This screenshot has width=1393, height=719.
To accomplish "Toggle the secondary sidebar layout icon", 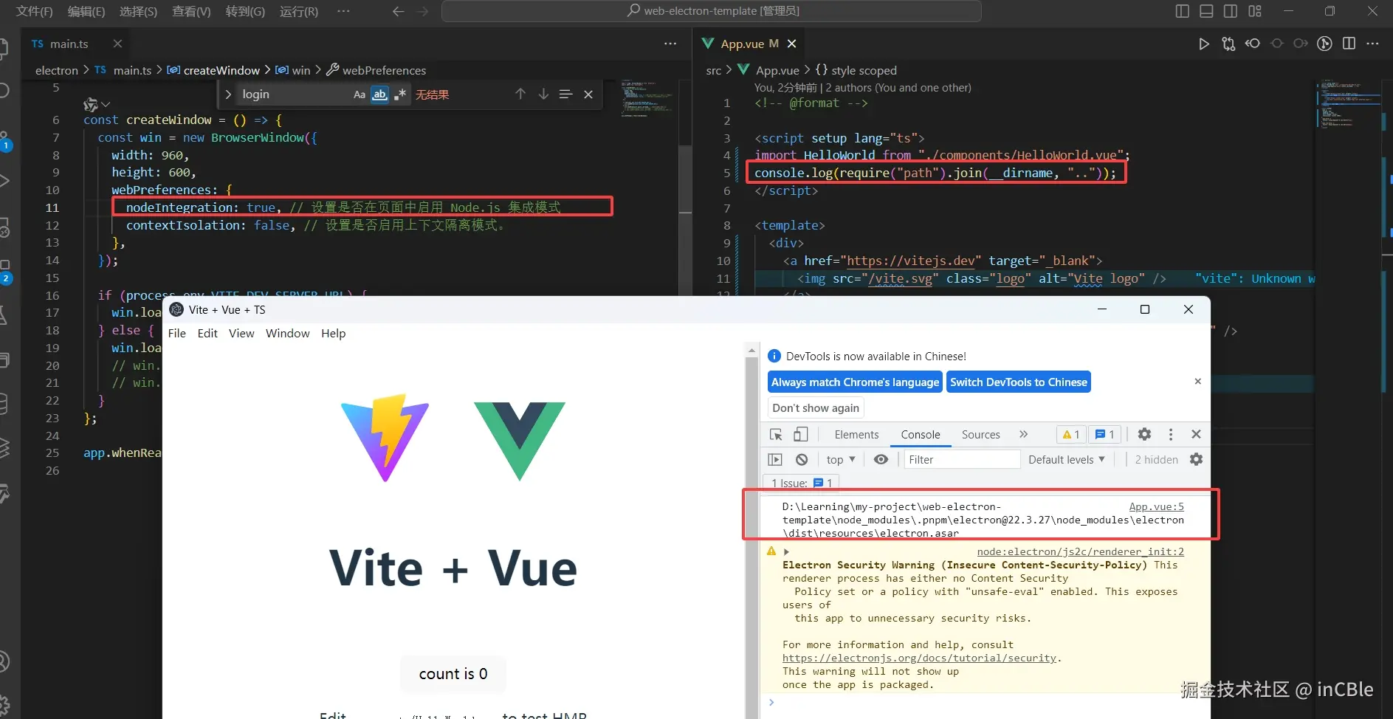I will (1231, 11).
